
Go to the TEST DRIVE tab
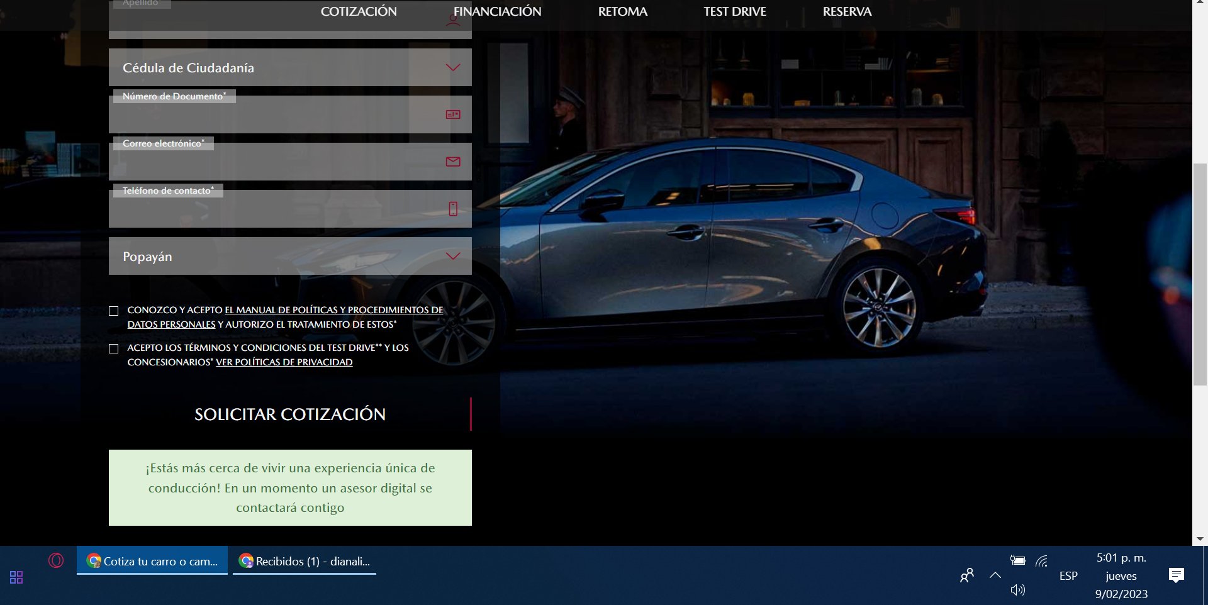click(x=735, y=11)
